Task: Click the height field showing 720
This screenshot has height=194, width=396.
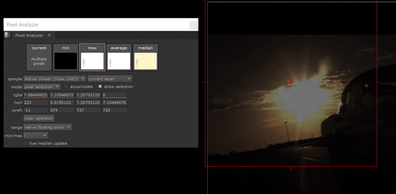Action: pyautogui.click(x=115, y=110)
